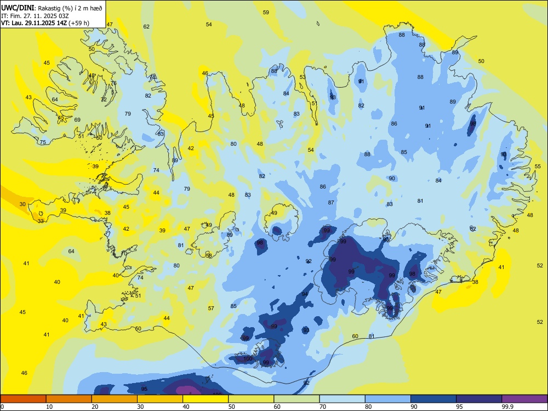Image resolution: width=548 pixels, height=411 pixels.
Task: Select the dark blue 90–95 legend swatch
Action: pos(433,399)
